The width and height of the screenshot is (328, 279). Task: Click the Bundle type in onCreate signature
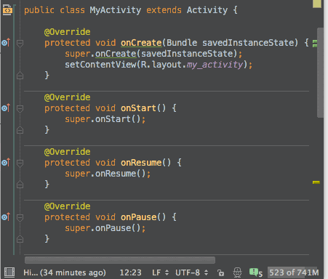coord(182,43)
